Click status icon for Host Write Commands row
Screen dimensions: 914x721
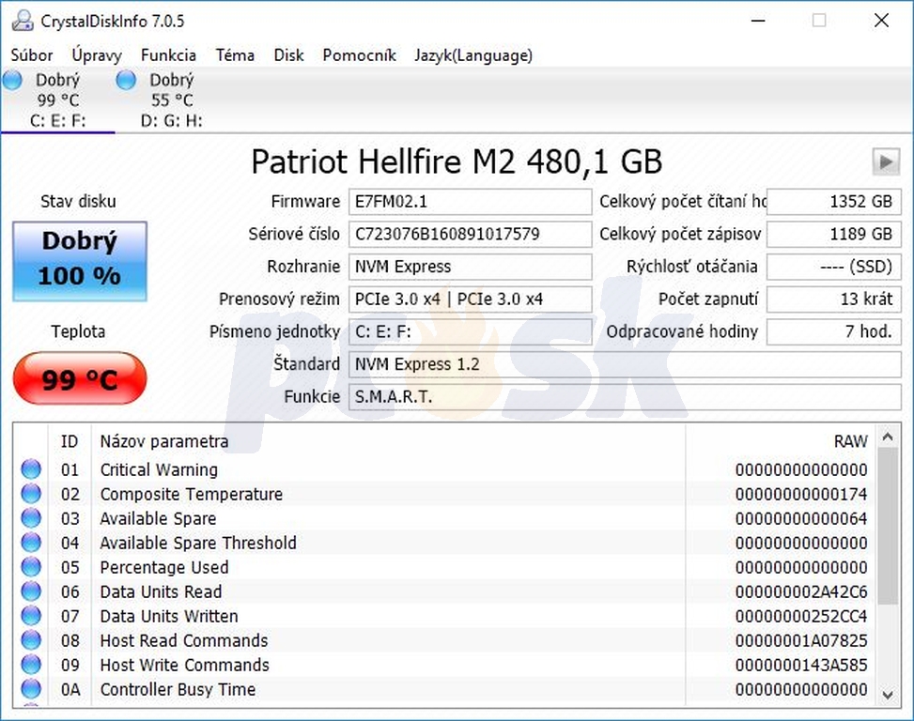pyautogui.click(x=31, y=665)
